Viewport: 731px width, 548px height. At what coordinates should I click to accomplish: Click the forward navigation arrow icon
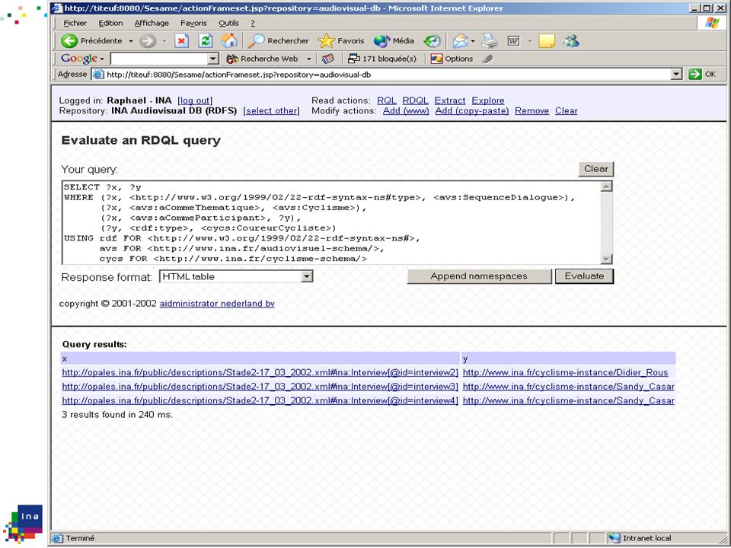[x=148, y=41]
